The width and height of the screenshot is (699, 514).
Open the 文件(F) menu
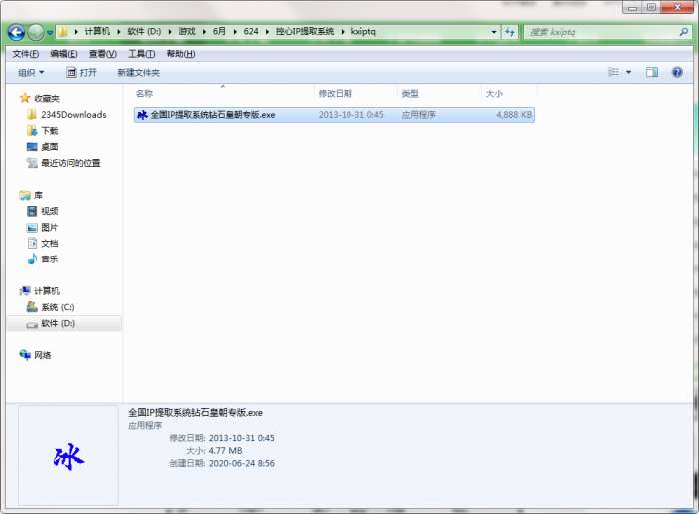[25, 54]
